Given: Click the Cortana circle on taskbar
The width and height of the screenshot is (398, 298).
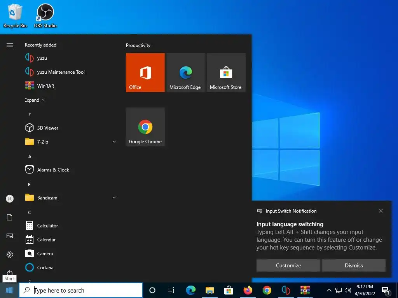Looking at the screenshot, I should [152, 290].
